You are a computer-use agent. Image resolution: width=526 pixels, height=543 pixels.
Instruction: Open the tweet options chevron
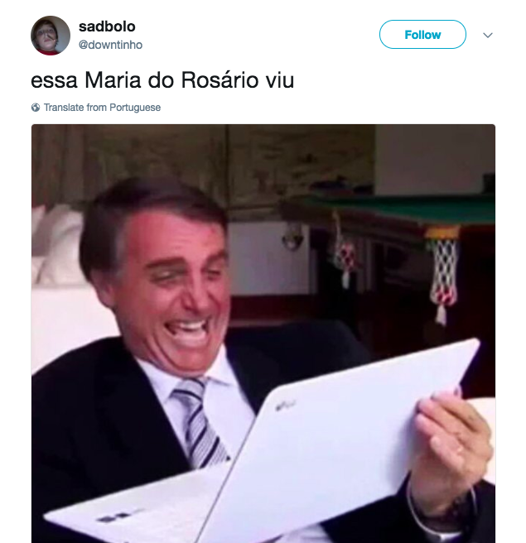point(488,35)
